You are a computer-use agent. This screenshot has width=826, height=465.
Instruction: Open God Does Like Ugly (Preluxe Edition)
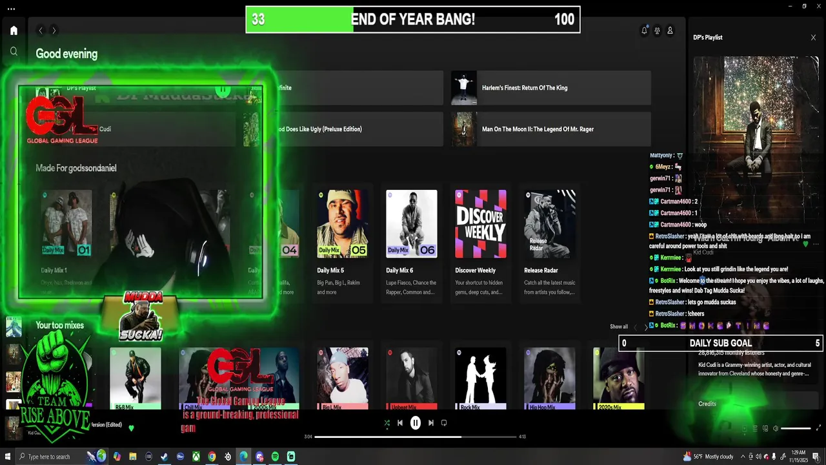pos(343,129)
